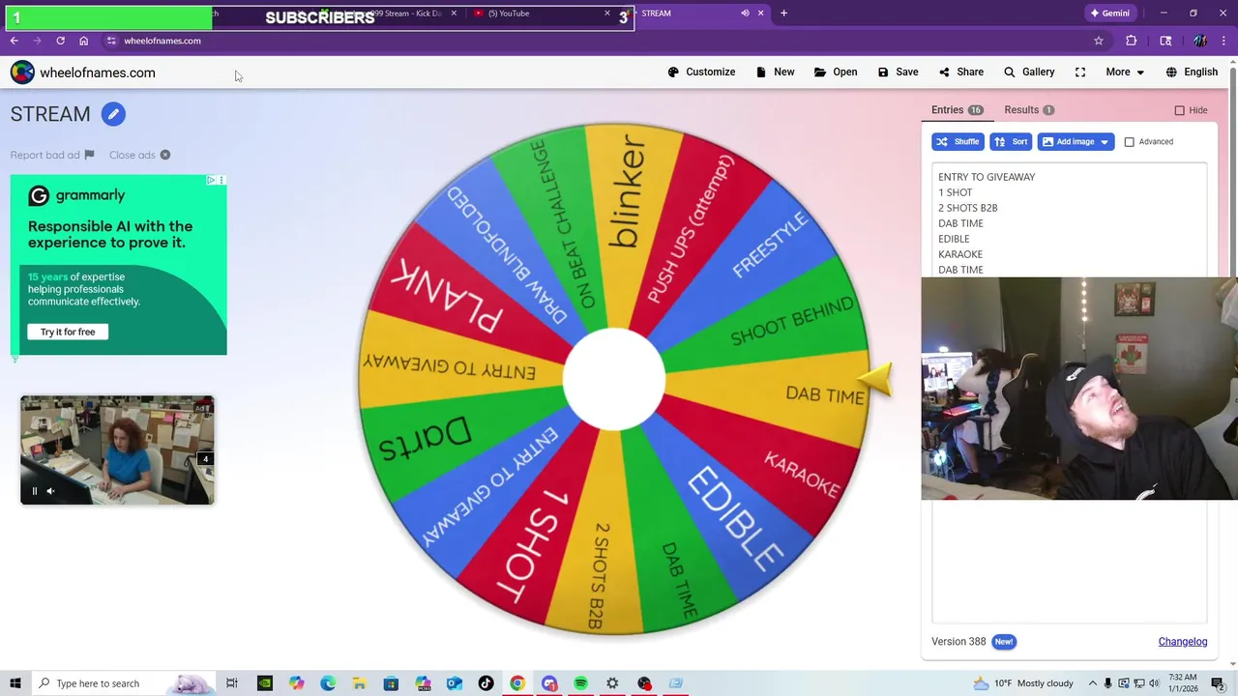Open the Grammarly ad options menu
The image size is (1238, 696).
(221, 180)
